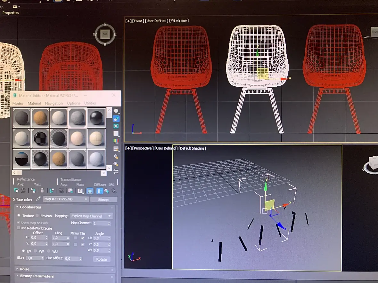Click the Map Channel spinner

click(x=109, y=223)
